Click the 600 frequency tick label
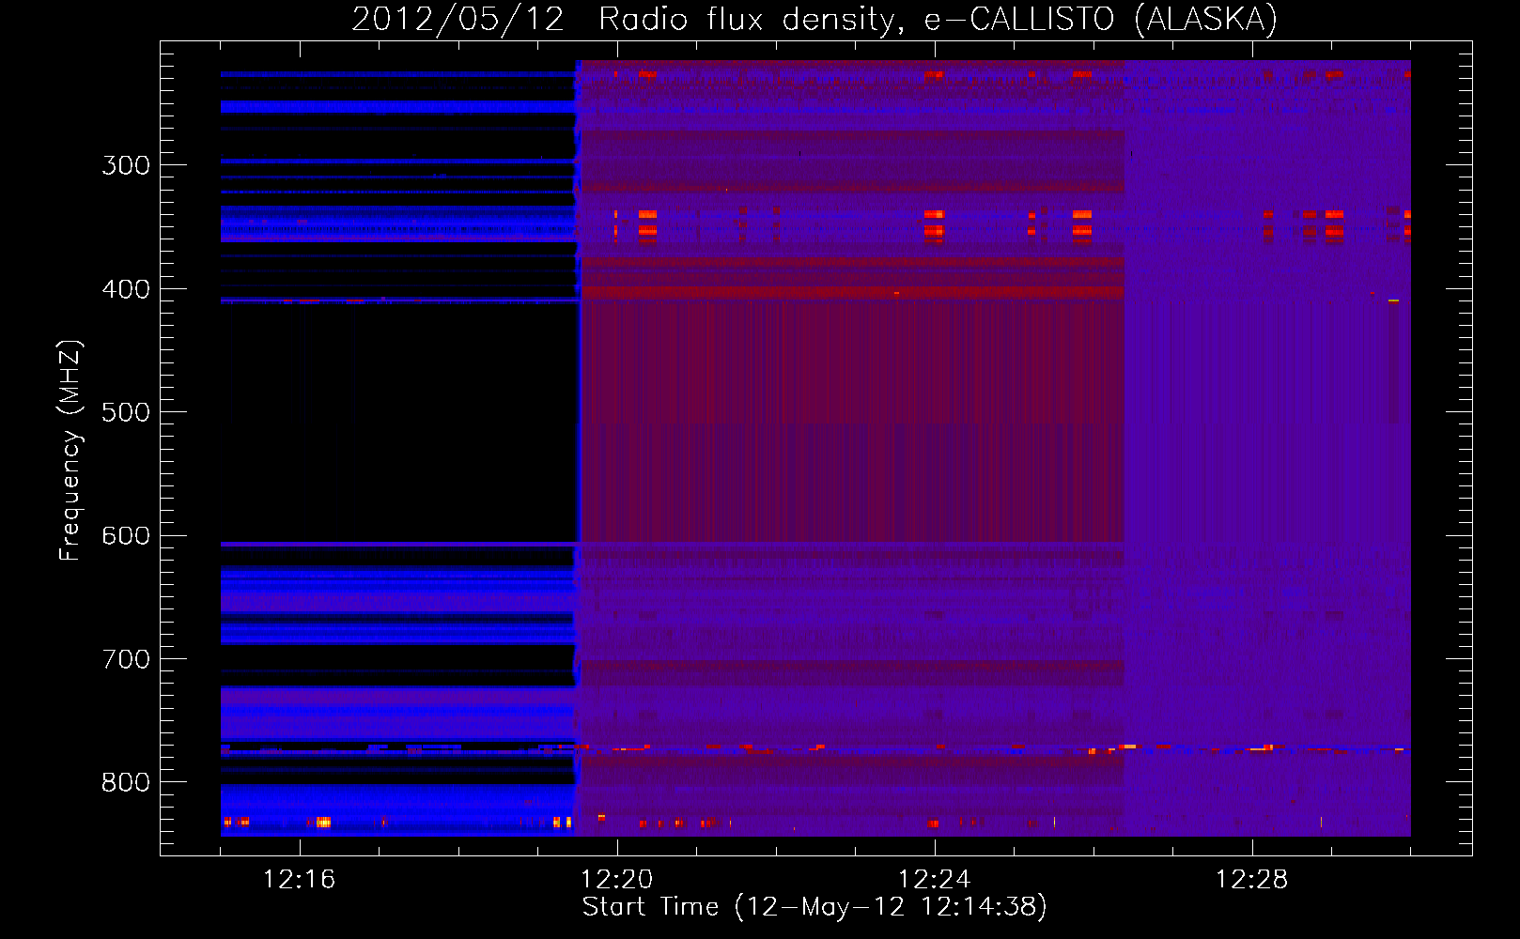Viewport: 1520px width, 939px height. (x=126, y=536)
